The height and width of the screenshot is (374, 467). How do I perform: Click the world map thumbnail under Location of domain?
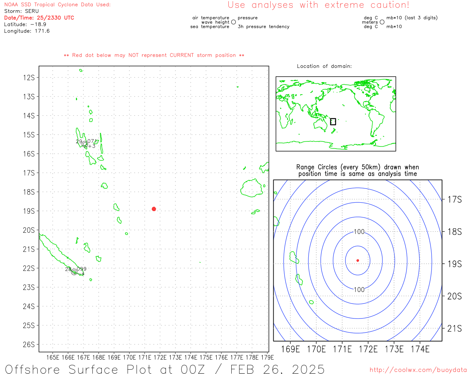(x=336, y=114)
